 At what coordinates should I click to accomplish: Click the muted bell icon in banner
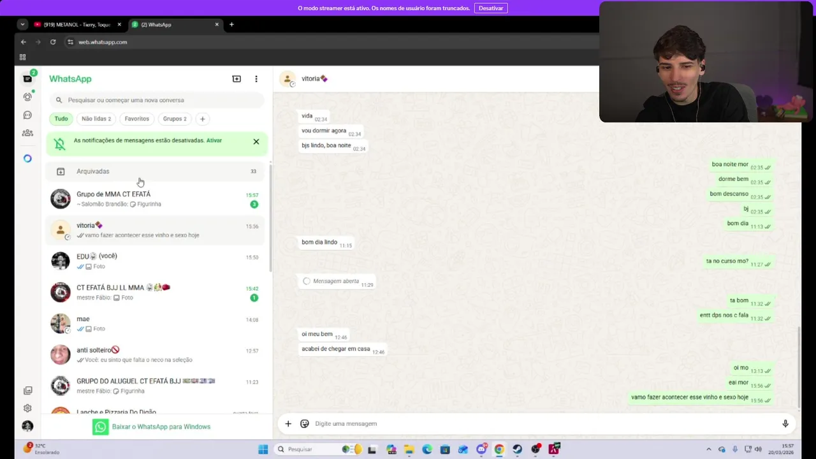click(x=60, y=144)
